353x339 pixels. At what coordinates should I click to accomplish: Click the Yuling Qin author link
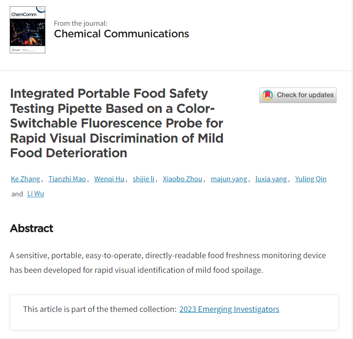pyautogui.click(x=311, y=179)
